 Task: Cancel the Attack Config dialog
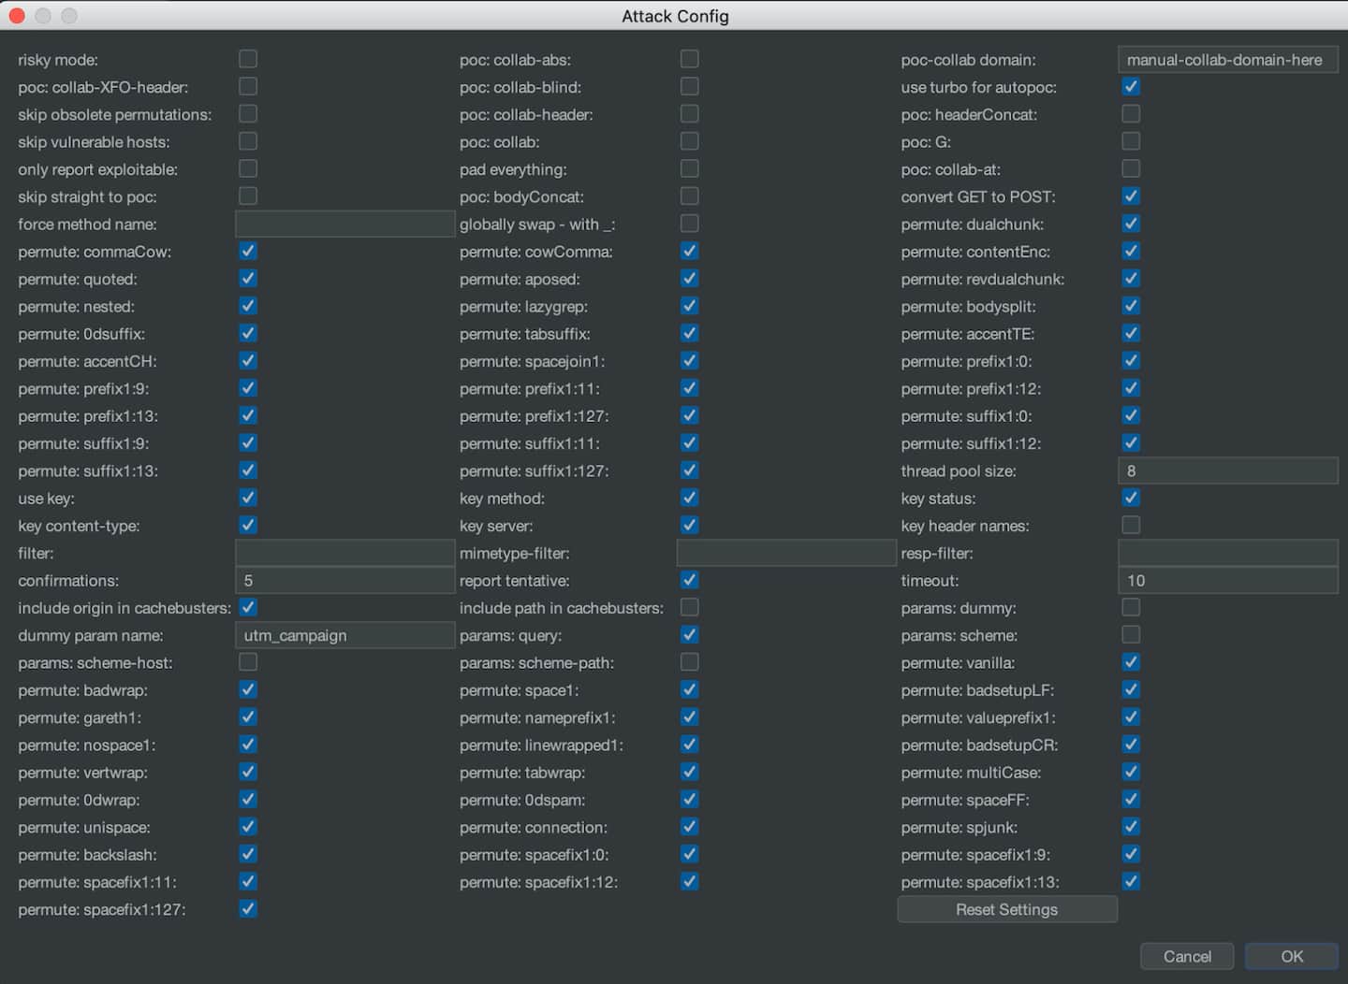pyautogui.click(x=1186, y=956)
